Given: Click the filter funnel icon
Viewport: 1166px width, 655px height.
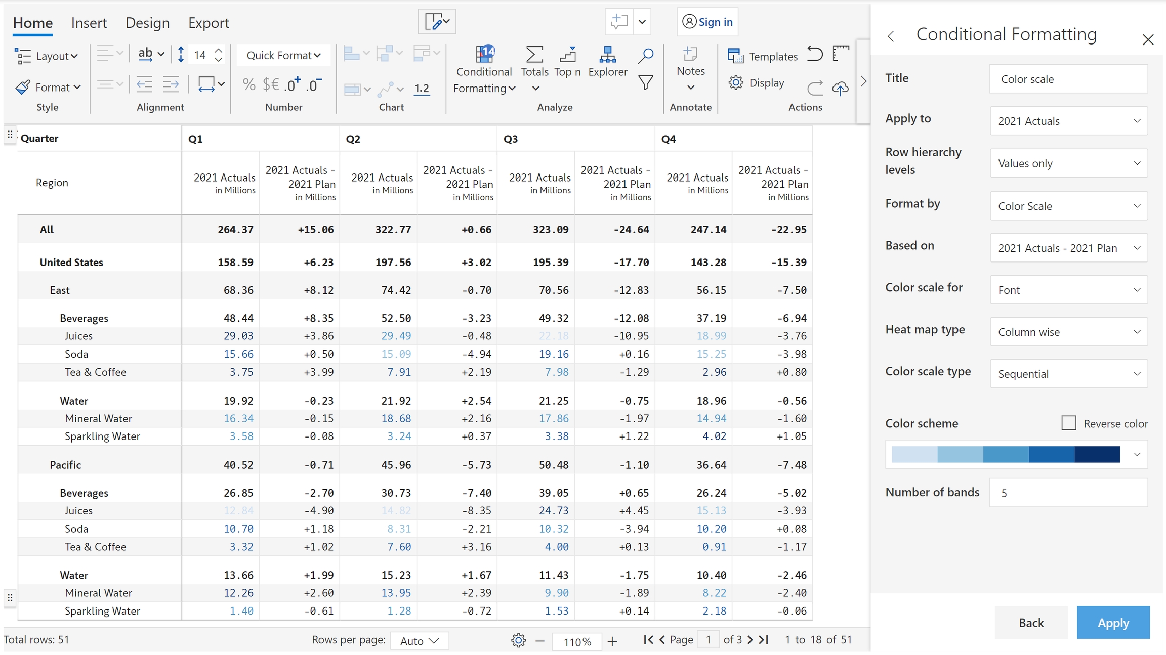Looking at the screenshot, I should point(645,82).
